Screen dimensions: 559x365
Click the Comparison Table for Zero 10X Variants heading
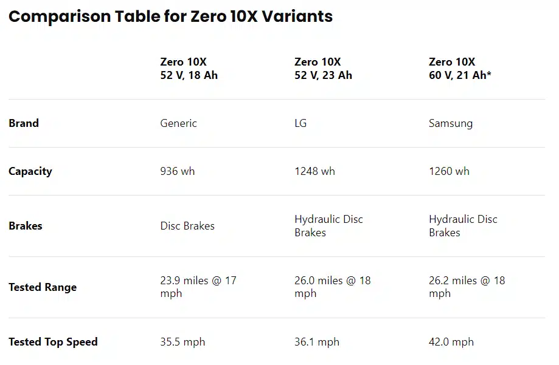(170, 16)
